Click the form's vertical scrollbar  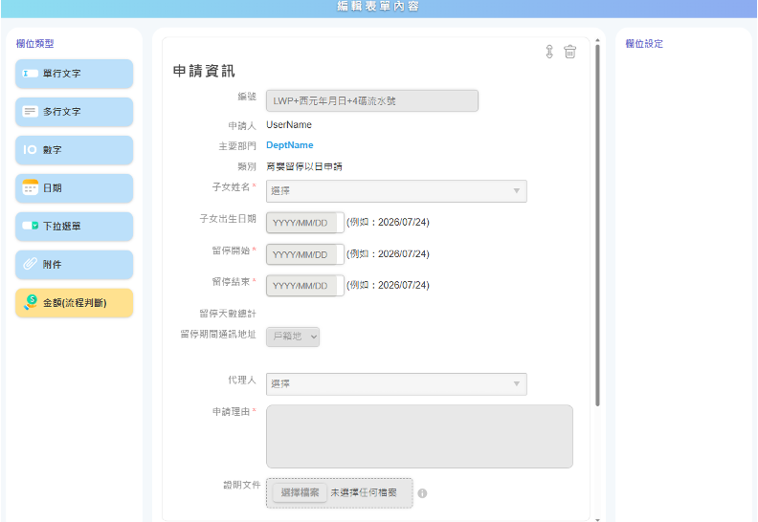(597, 225)
